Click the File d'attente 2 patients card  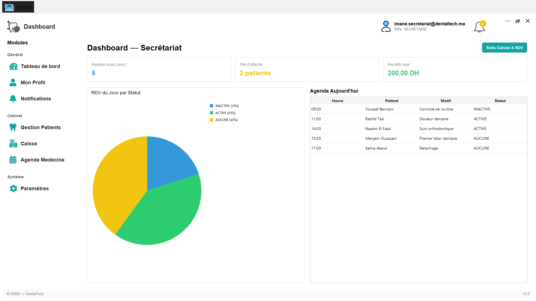coord(307,69)
